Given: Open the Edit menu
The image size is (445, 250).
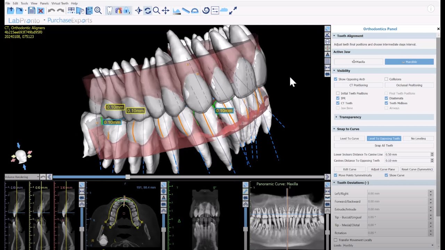Looking at the screenshot, I should pyautogui.click(x=16, y=3).
